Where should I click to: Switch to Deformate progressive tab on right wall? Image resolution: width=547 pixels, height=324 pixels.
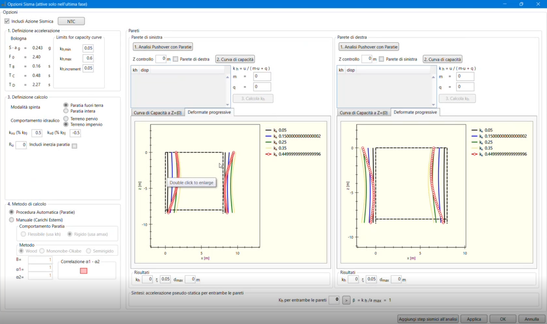point(415,112)
